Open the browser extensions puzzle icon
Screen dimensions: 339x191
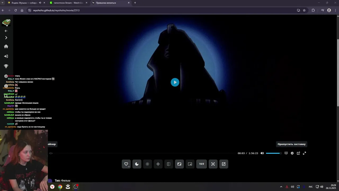pos(313,10)
